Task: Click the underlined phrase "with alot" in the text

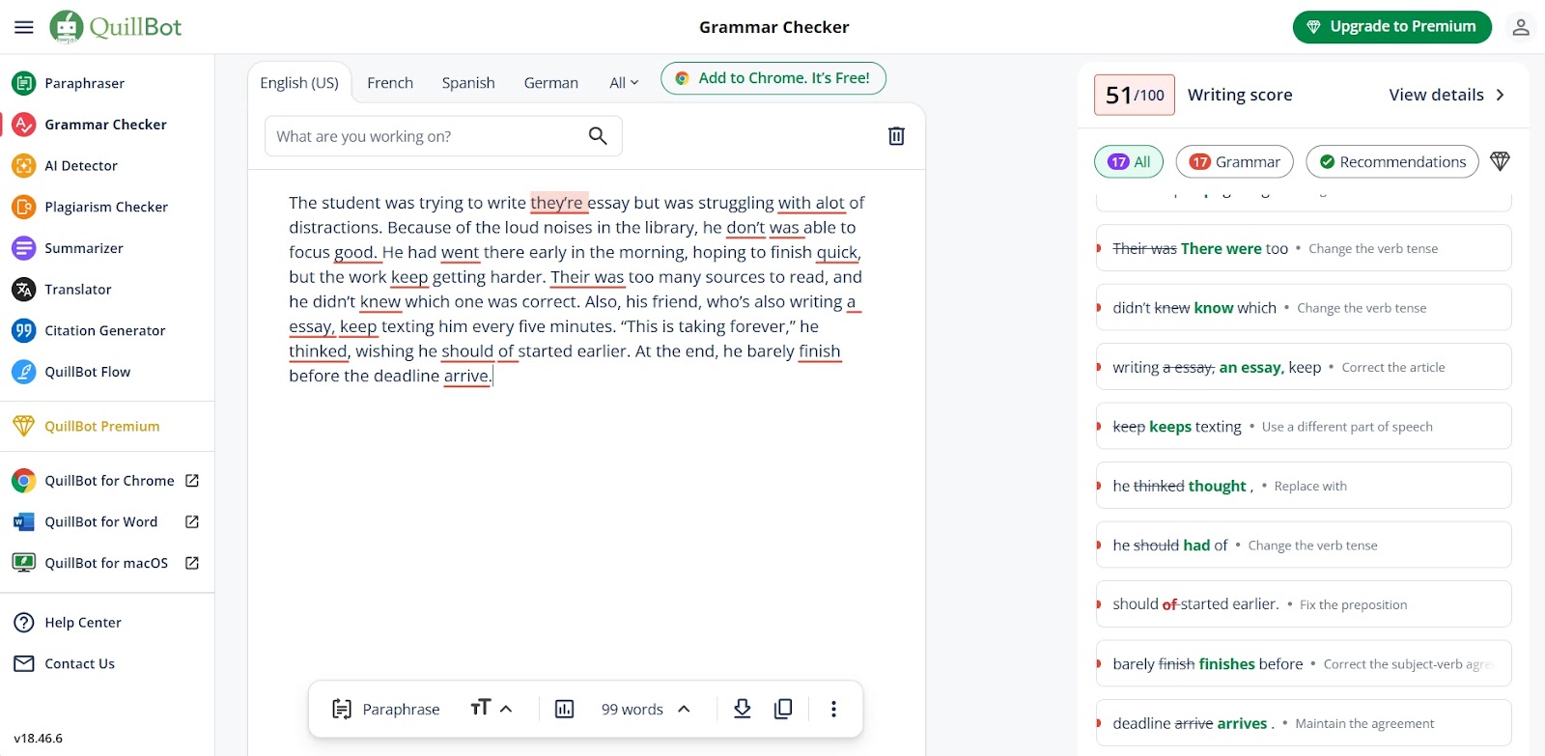Action: click(811, 203)
